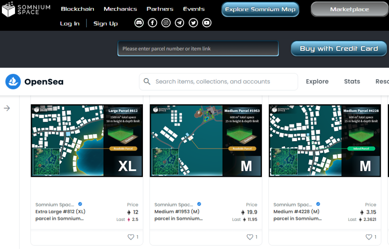Image resolution: width=389 pixels, height=249 pixels.
Task: Click the OpenSea brand name text
Action: click(44, 82)
